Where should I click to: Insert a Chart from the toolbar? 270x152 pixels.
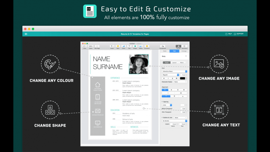click(124, 46)
